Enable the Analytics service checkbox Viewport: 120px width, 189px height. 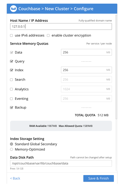pos(11,89)
